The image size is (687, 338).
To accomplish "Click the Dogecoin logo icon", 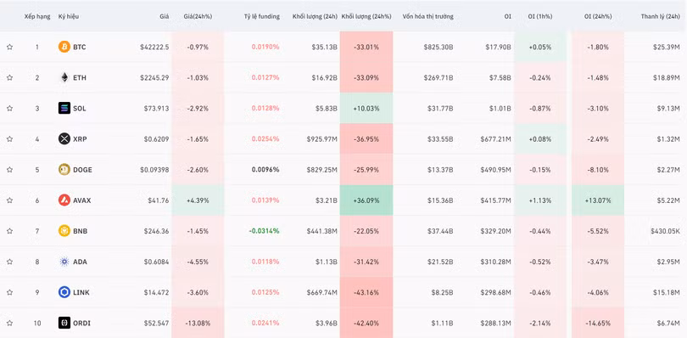I will click(64, 170).
